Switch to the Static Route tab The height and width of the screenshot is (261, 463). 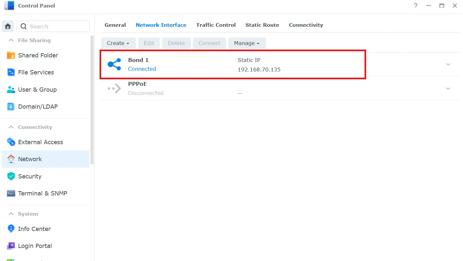click(262, 25)
